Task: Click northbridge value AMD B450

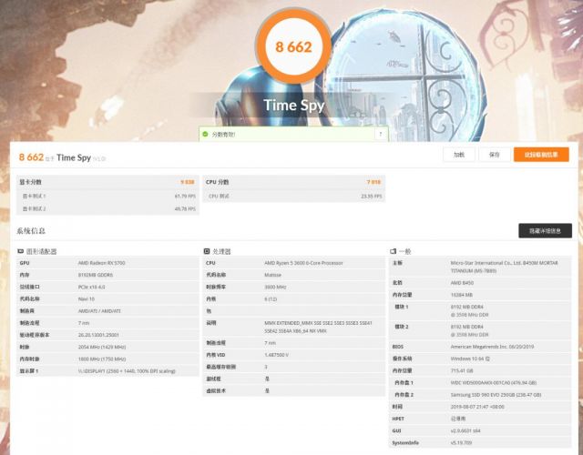Action: coord(462,283)
